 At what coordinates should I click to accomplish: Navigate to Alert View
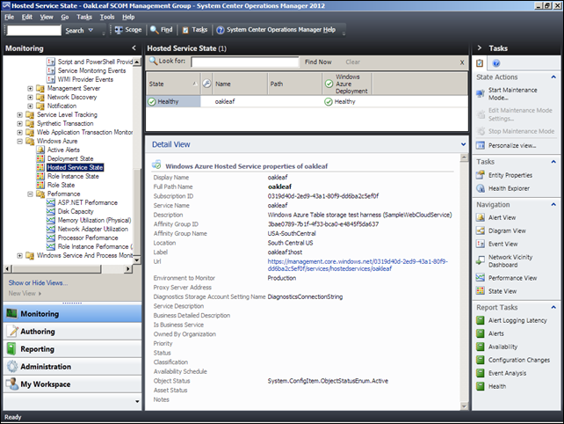click(502, 217)
